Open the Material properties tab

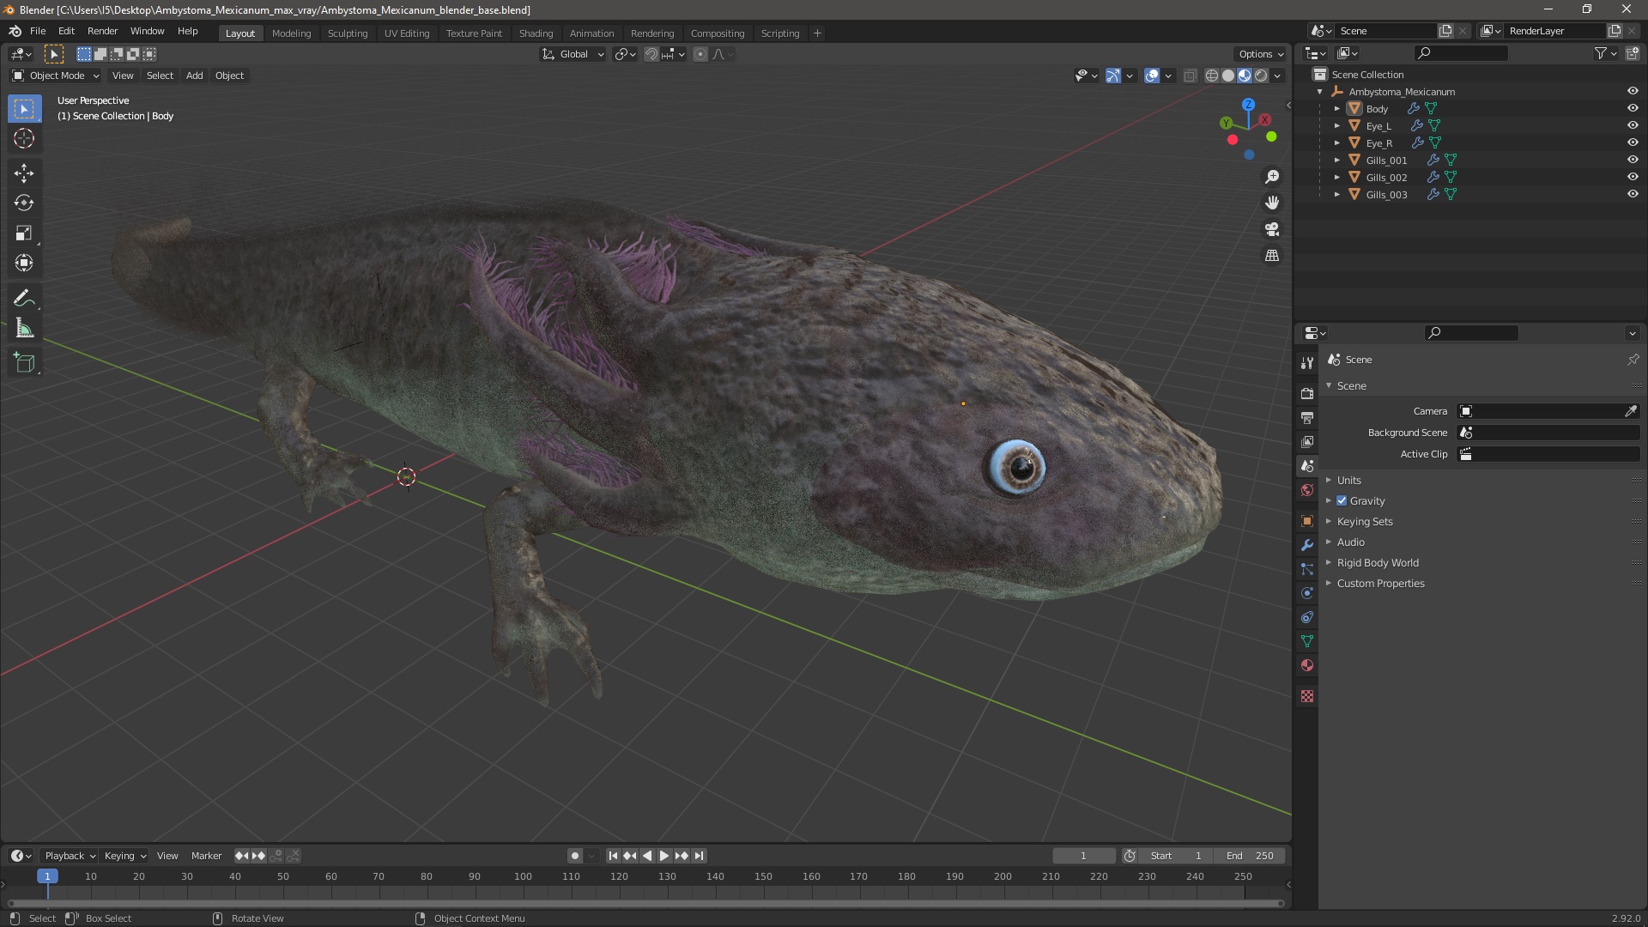[1306, 665]
